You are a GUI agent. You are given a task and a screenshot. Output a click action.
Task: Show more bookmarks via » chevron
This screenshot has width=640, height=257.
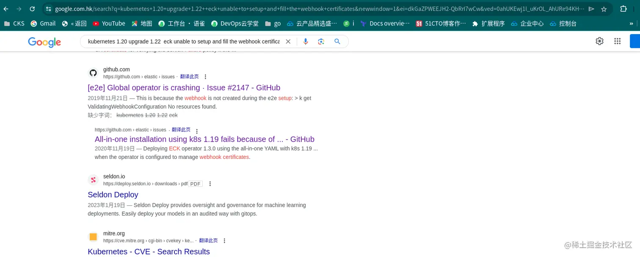(632, 24)
